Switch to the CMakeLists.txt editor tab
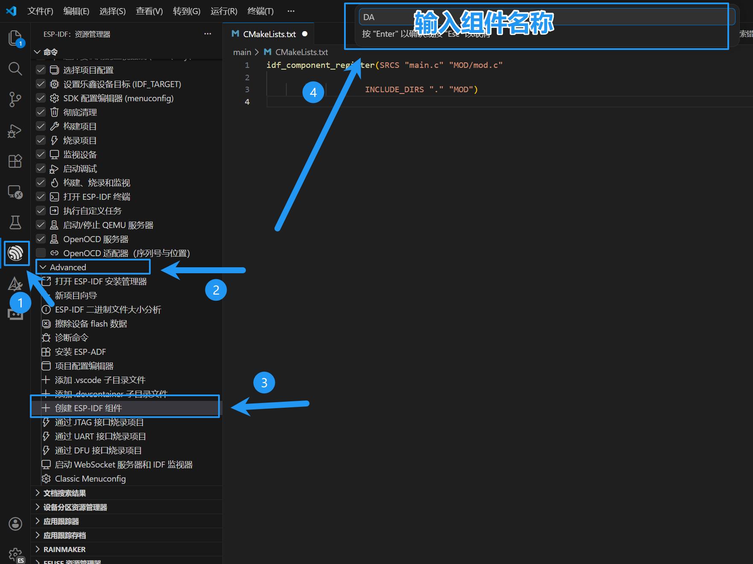The width and height of the screenshot is (753, 564). (x=269, y=34)
